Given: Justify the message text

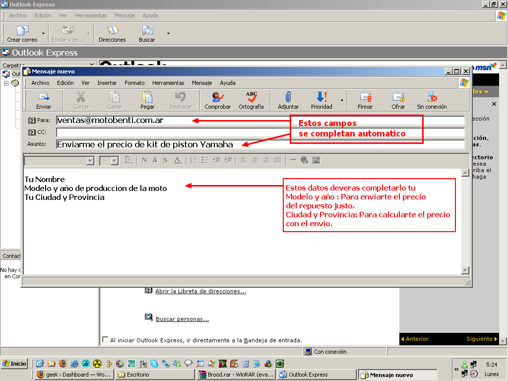Looking at the screenshot, I should 278,160.
